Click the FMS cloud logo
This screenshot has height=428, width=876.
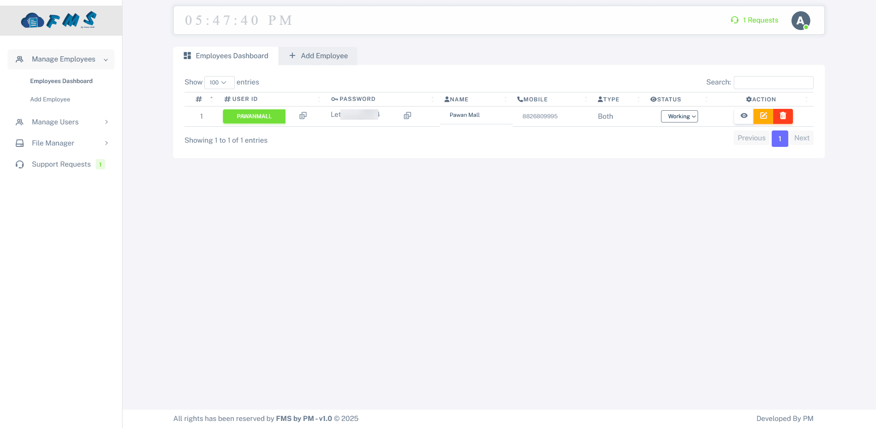point(59,20)
